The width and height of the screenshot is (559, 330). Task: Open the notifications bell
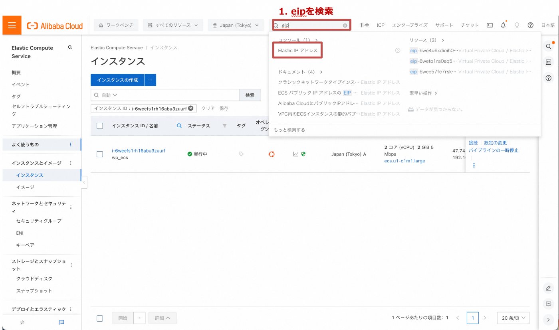coord(503,25)
